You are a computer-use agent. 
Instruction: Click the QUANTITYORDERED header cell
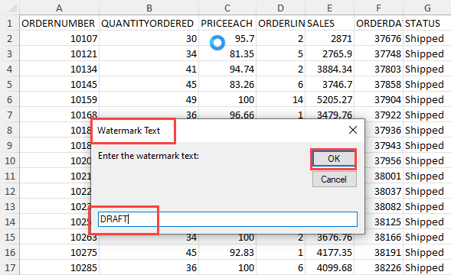[x=149, y=23]
